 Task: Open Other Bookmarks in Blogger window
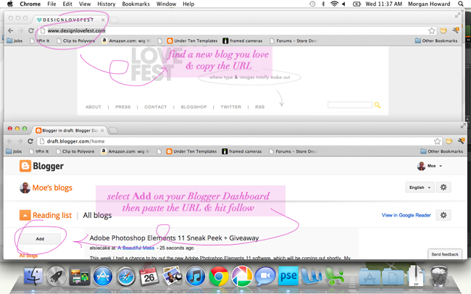pyautogui.click(x=441, y=151)
